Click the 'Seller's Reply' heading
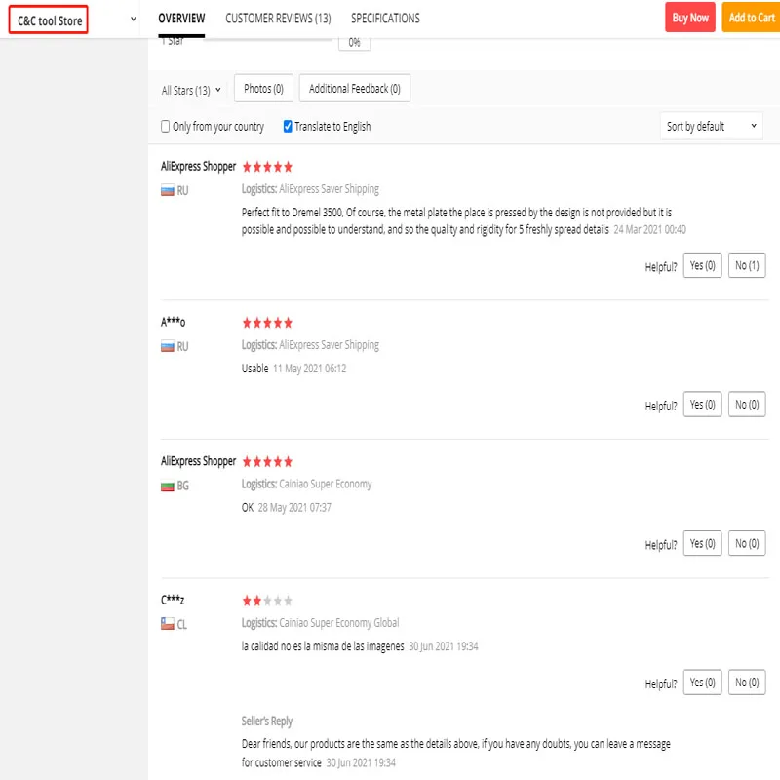Screen dimensions: 780x780 coord(266,721)
